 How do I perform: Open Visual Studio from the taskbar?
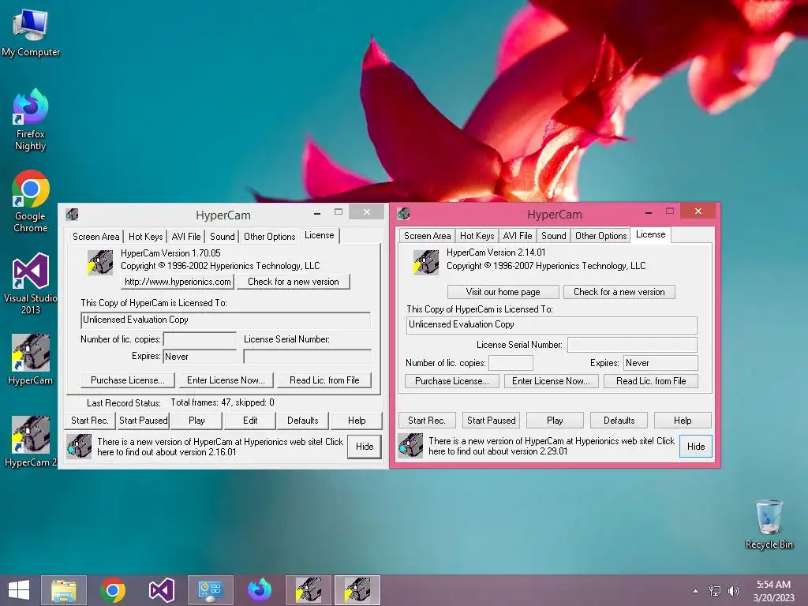(x=161, y=590)
